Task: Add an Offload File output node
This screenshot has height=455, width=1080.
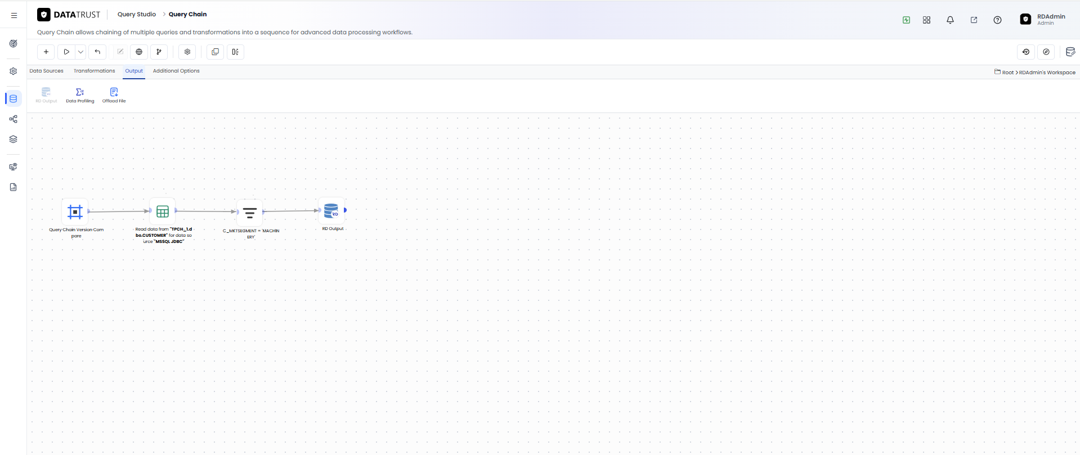Action: (x=114, y=95)
